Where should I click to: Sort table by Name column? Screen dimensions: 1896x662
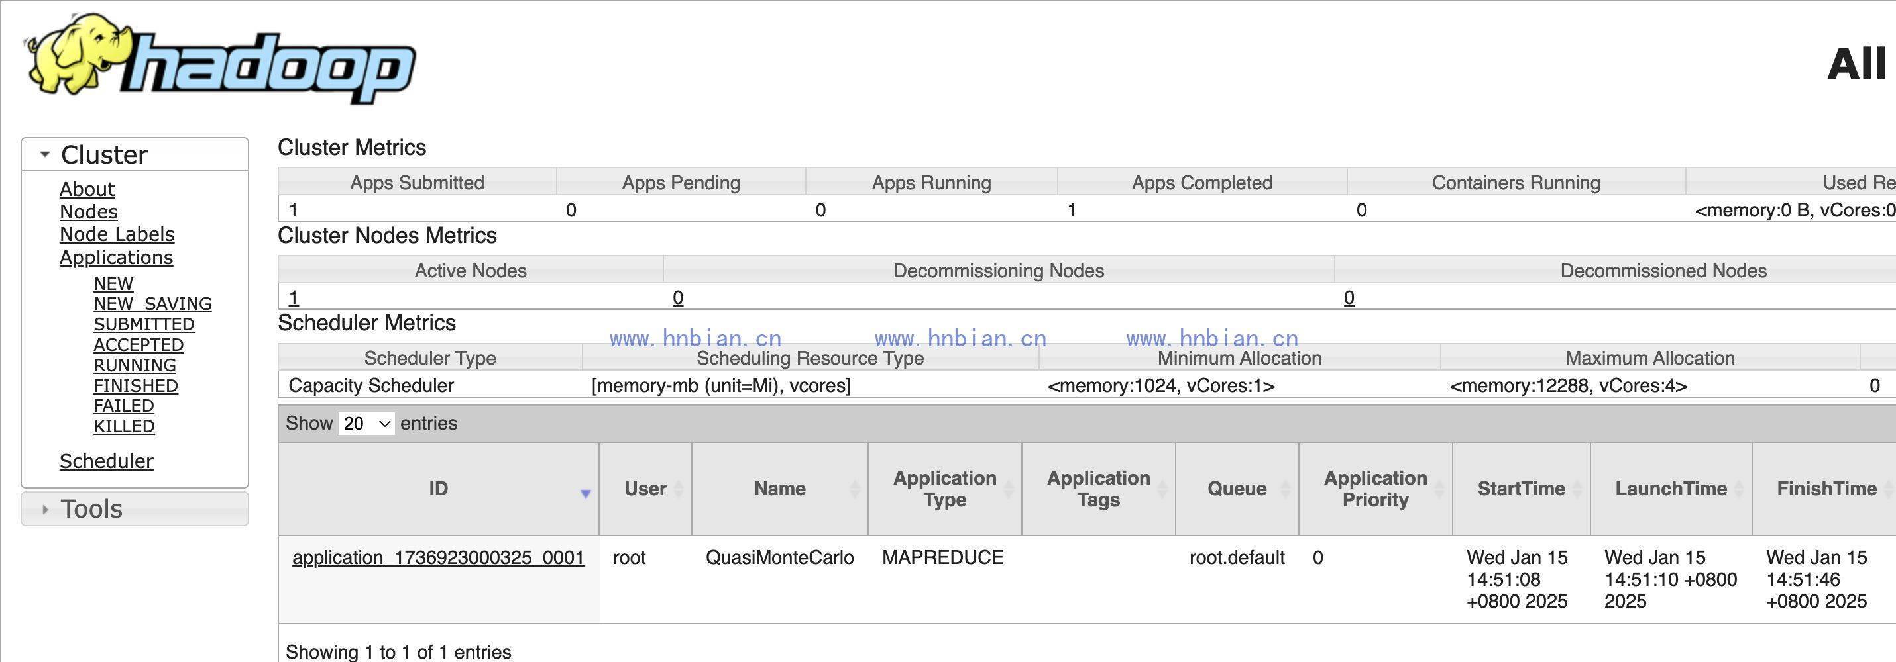tap(780, 489)
